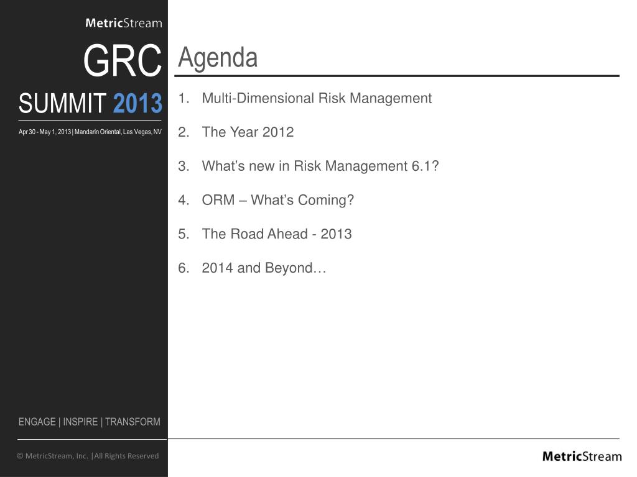The width and height of the screenshot is (637, 477).
Task: Click the large 'GRC' heading
Action: [x=123, y=60]
